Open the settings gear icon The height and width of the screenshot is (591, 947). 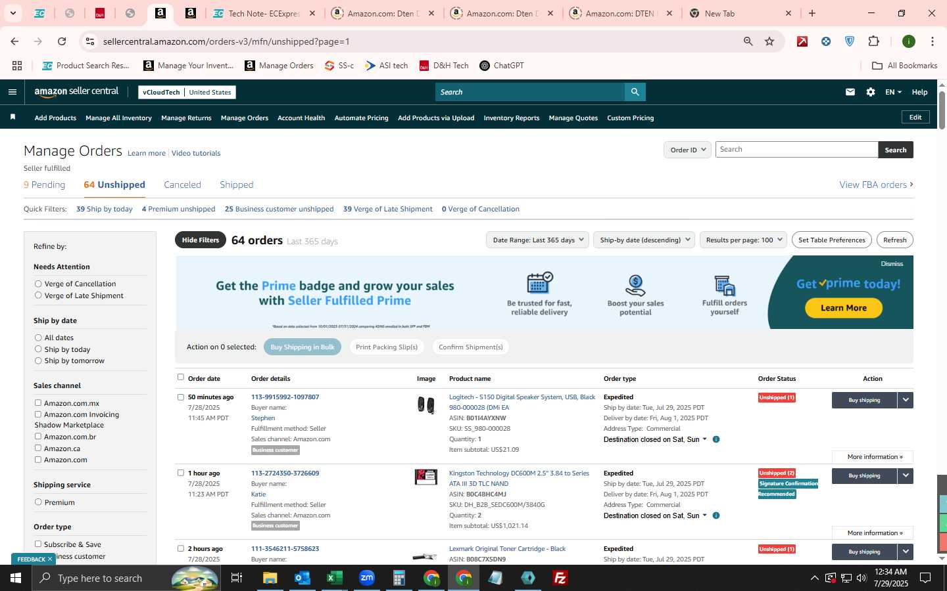[x=871, y=92]
